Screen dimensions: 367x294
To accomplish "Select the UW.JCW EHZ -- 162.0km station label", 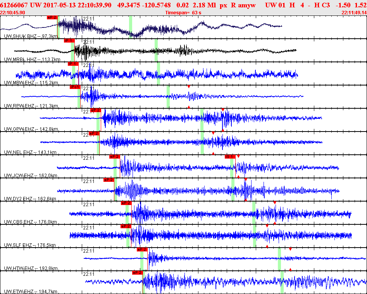I will 31,176.
